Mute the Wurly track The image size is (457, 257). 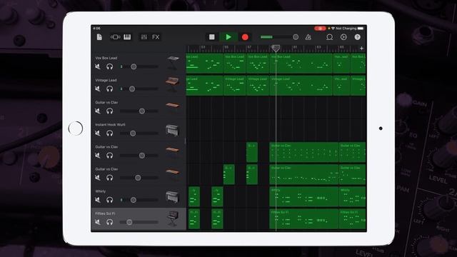[98, 200]
